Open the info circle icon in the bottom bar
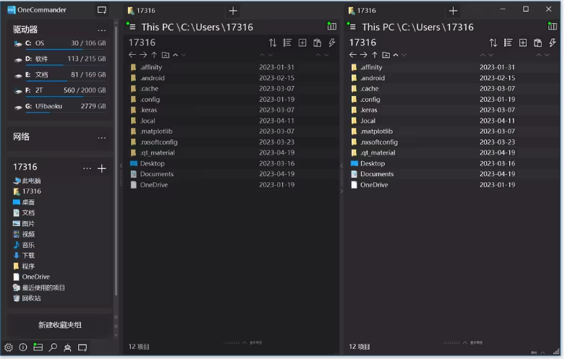The width and height of the screenshot is (565, 359). coord(23,347)
